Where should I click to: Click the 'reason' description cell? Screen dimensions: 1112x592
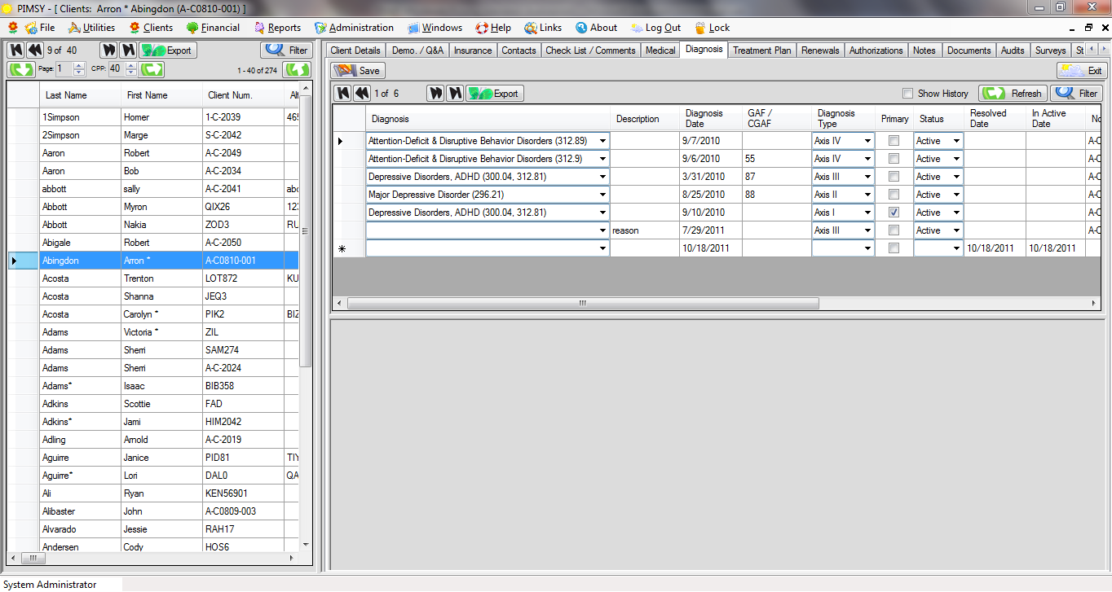click(645, 230)
